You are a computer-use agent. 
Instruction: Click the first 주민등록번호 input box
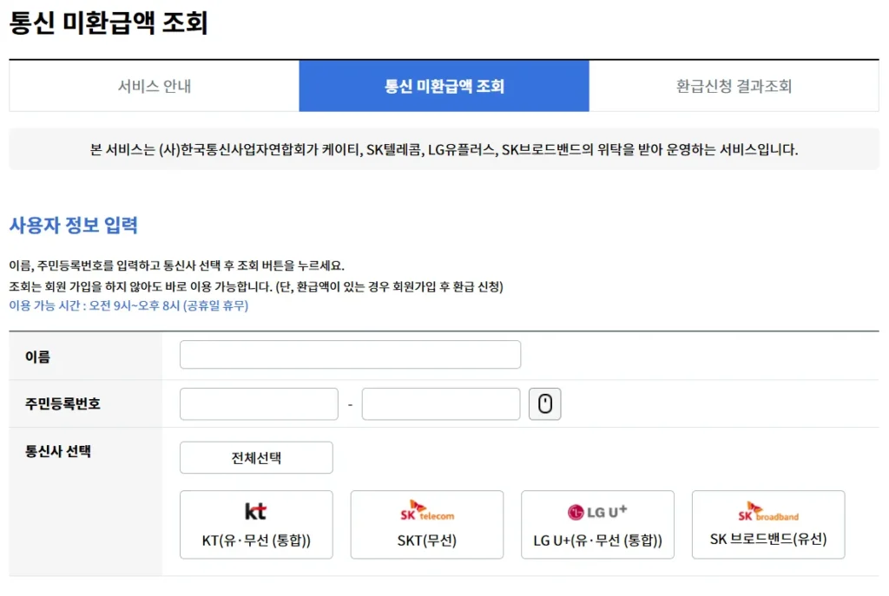258,403
